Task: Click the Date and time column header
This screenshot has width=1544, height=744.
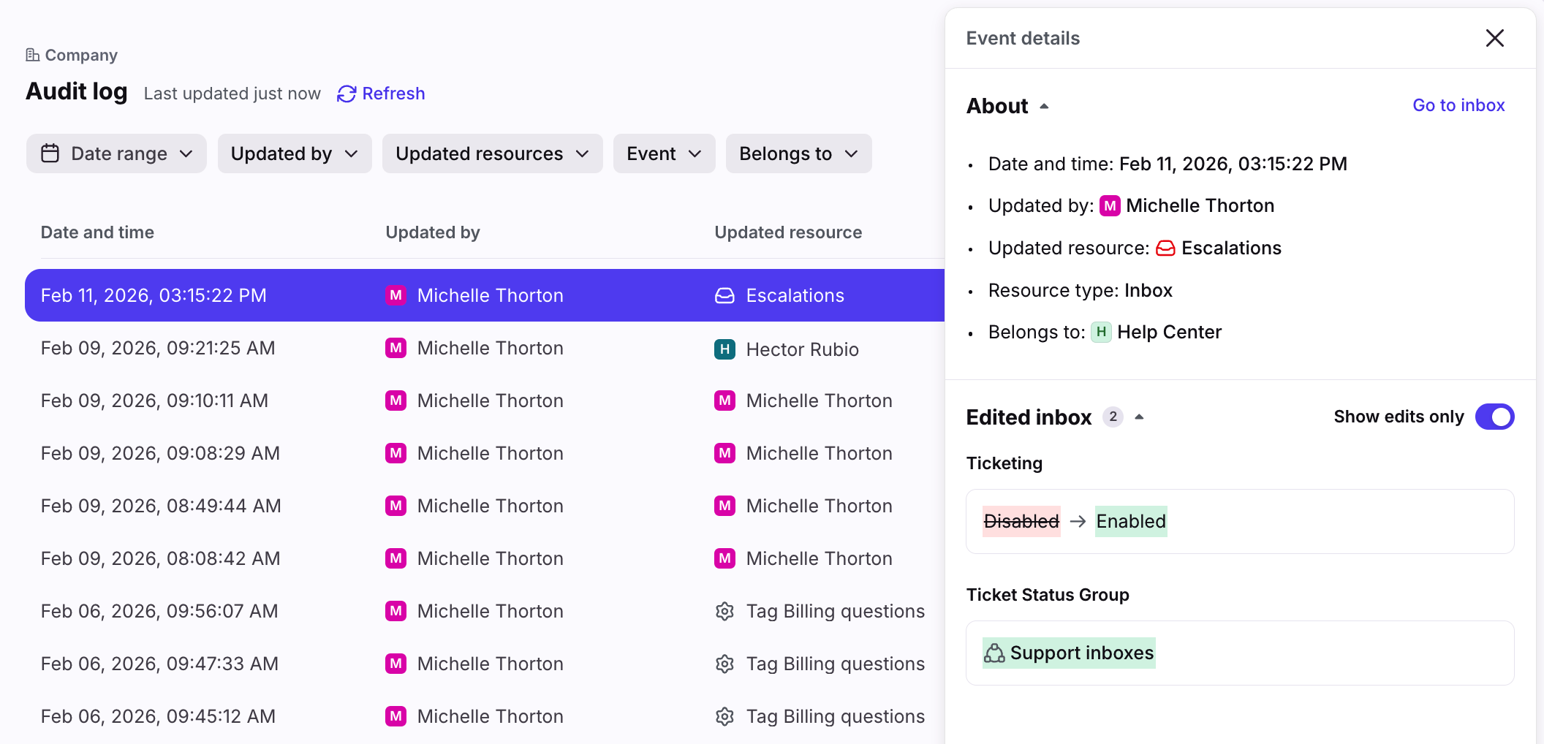Action: point(97,232)
